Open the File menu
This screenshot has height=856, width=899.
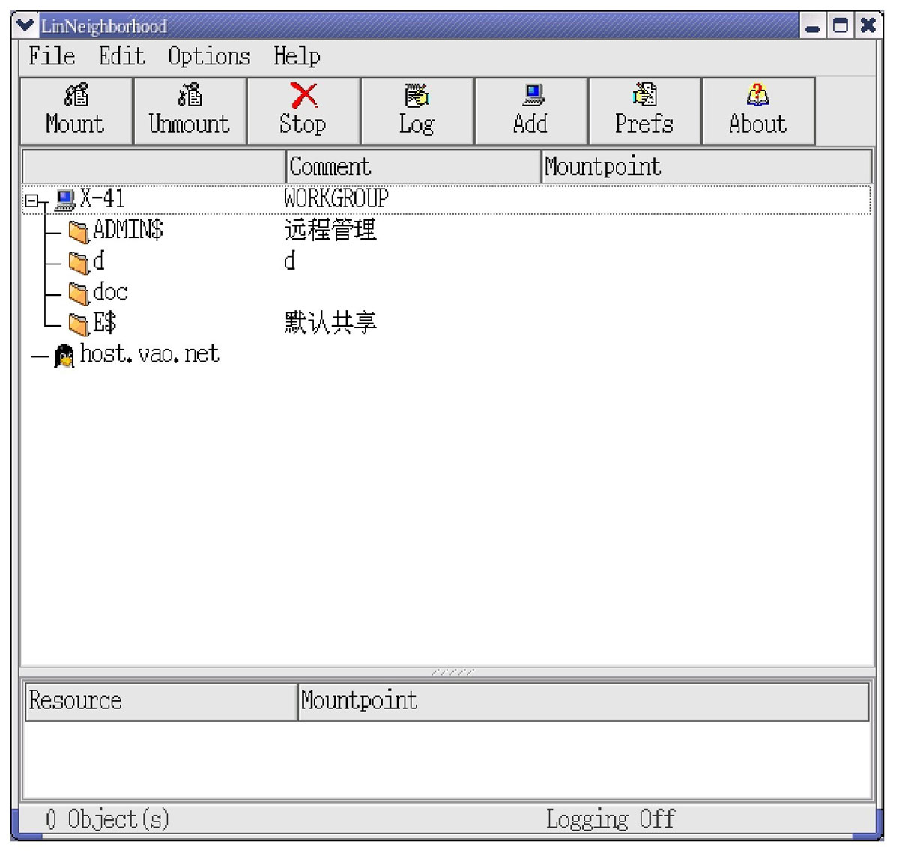pos(52,56)
